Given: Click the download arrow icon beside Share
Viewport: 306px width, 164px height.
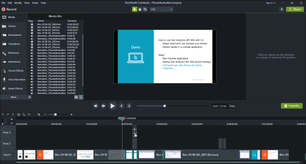Looking at the screenshot, I should pos(282,9).
